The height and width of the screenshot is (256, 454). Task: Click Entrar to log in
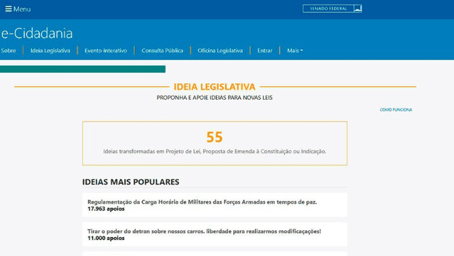pyautogui.click(x=265, y=50)
